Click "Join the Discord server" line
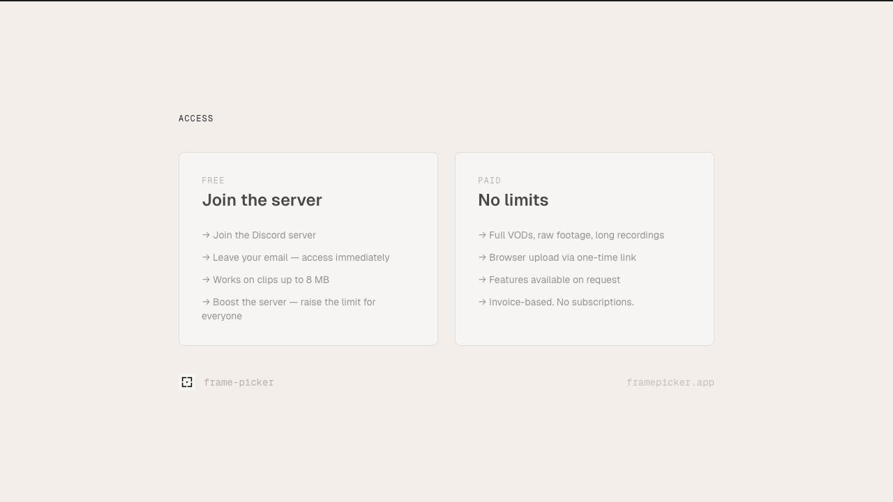Screen dimensions: 893x502 click(259, 235)
